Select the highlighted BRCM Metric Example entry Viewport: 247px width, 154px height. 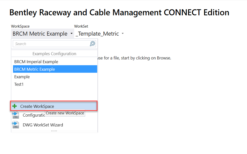(55, 69)
